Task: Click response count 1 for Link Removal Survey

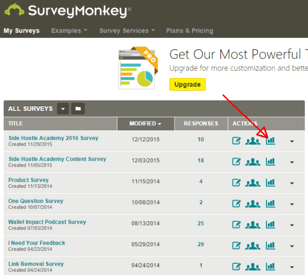Action: click(x=201, y=266)
